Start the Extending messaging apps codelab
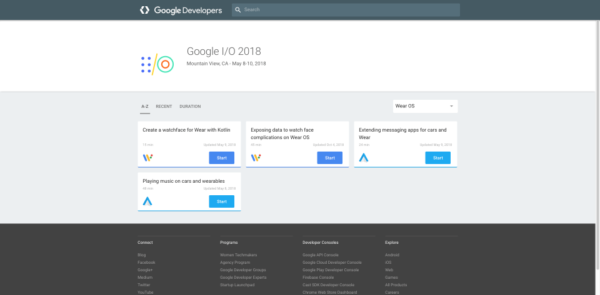The height and width of the screenshot is (295, 600). click(x=437, y=158)
